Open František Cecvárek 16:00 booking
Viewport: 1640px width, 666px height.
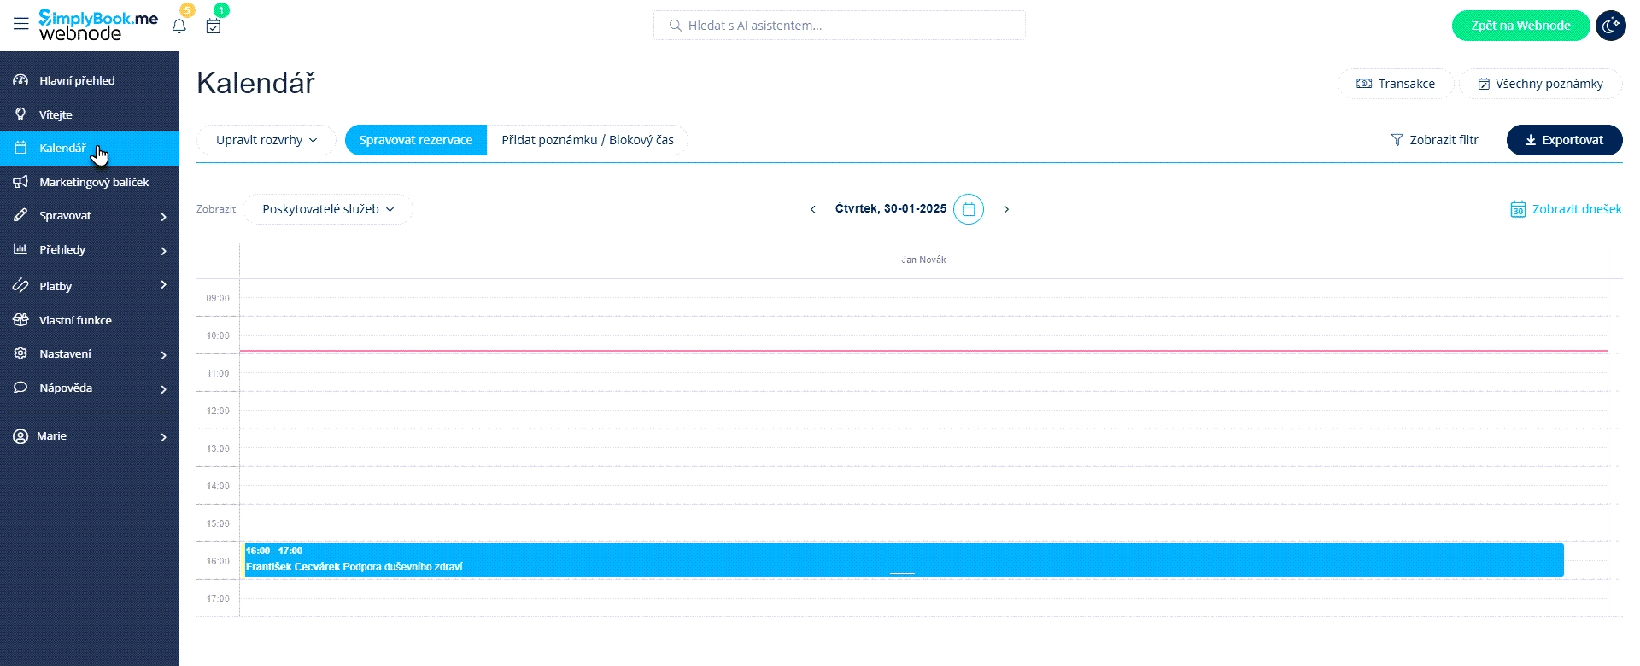903,560
